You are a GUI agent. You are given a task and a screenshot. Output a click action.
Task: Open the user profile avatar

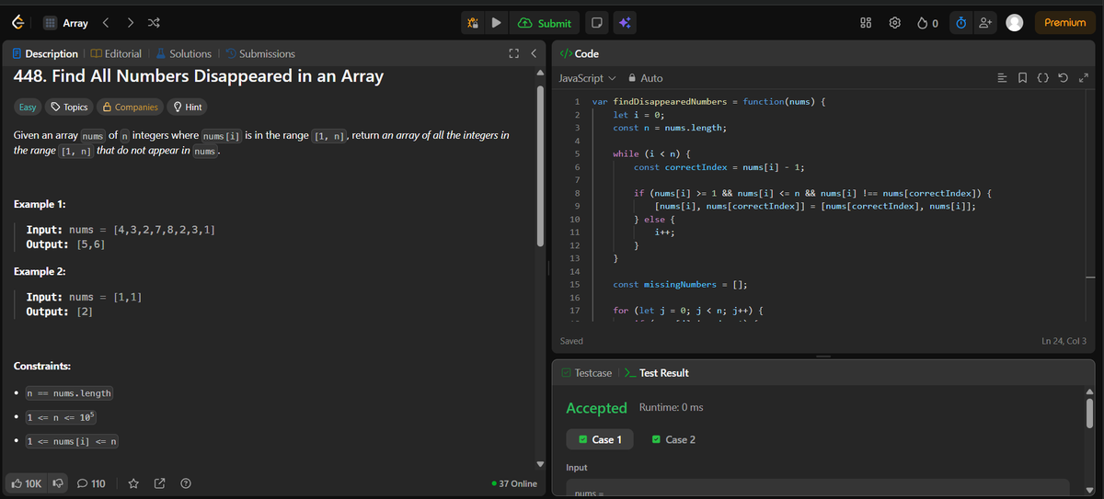point(1015,23)
